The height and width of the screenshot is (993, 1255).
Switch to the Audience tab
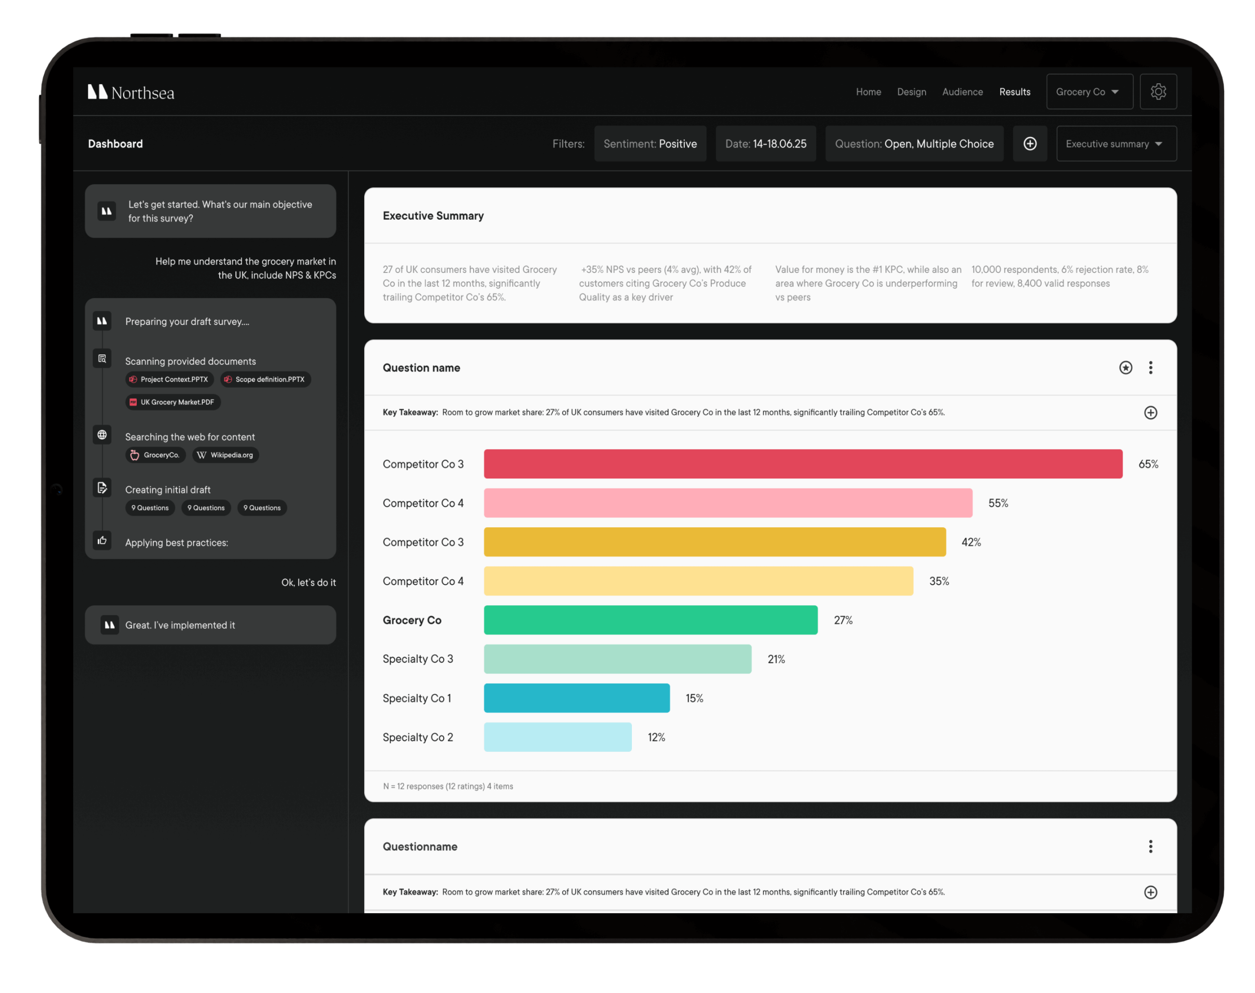[x=962, y=92]
